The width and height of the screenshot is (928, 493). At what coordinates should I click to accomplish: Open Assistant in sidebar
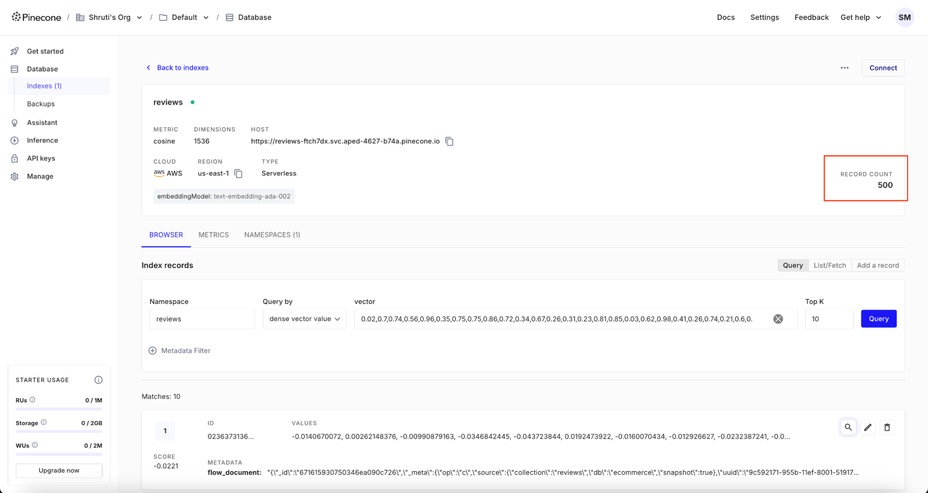click(42, 123)
